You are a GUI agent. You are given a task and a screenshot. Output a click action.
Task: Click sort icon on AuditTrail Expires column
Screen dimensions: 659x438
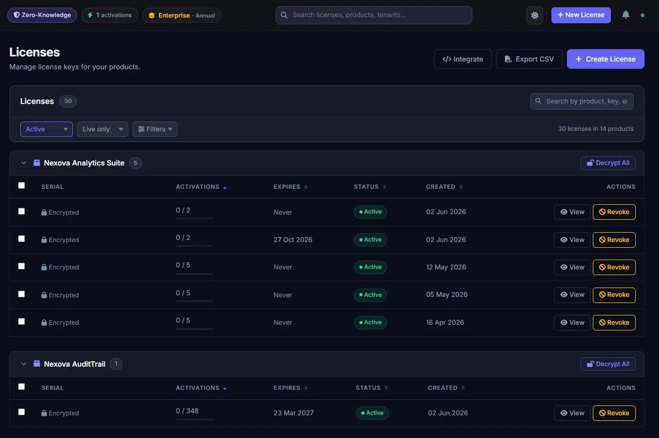(x=306, y=388)
